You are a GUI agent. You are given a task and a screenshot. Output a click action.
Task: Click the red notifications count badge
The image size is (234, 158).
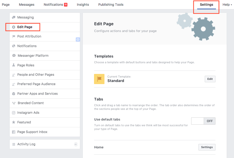(x=66, y=5)
